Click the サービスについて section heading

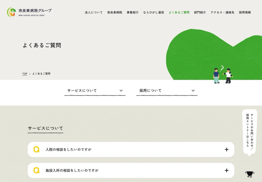point(46,128)
